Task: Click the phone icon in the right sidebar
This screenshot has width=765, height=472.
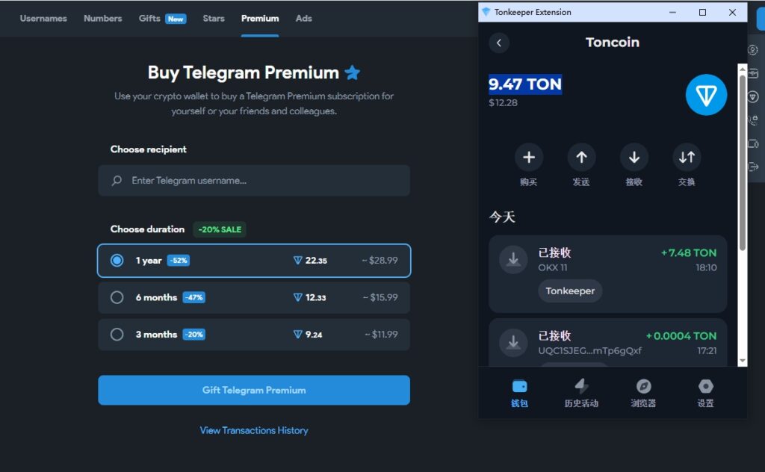Action: click(753, 120)
